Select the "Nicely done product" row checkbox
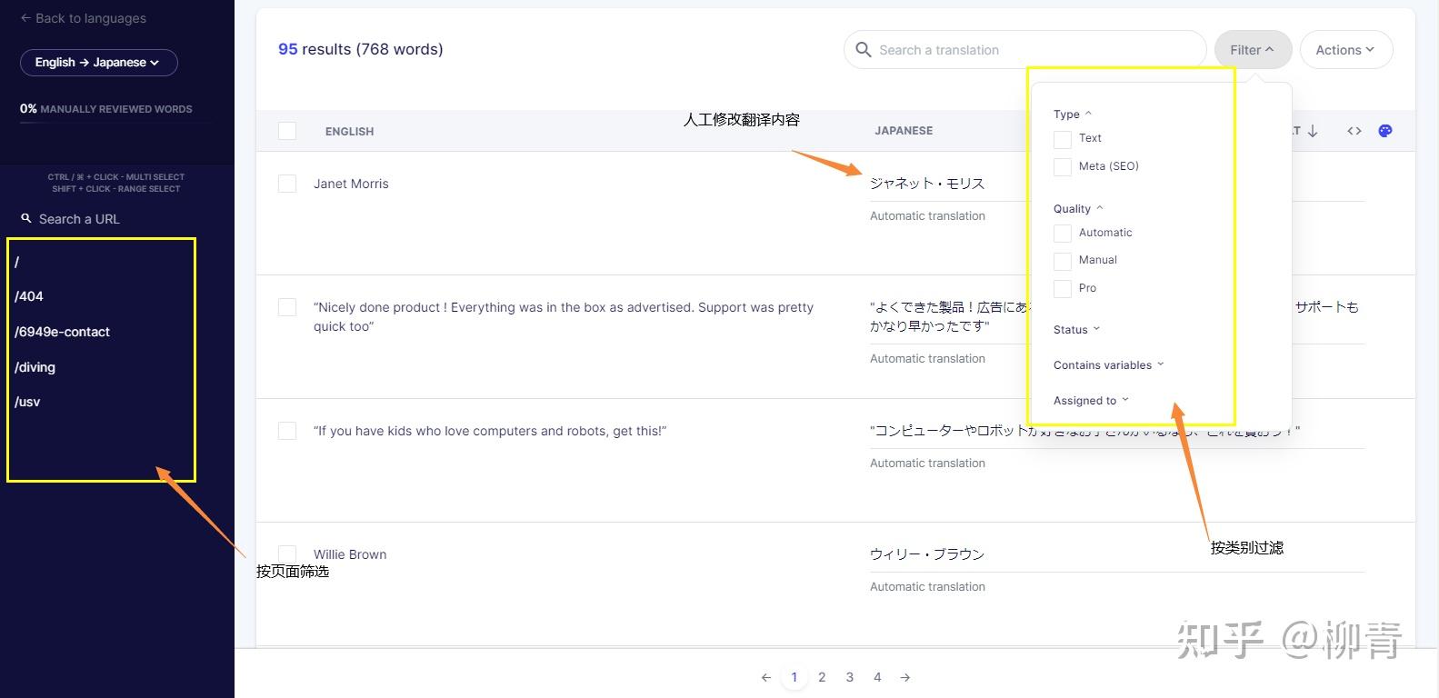1439x698 pixels. click(x=287, y=307)
